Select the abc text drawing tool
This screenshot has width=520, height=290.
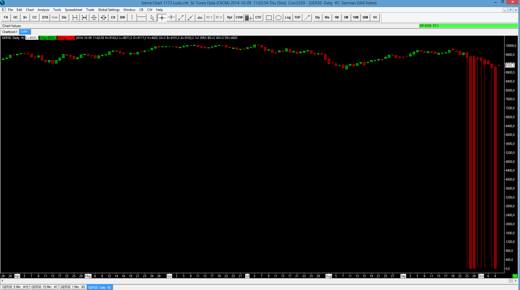200,17
